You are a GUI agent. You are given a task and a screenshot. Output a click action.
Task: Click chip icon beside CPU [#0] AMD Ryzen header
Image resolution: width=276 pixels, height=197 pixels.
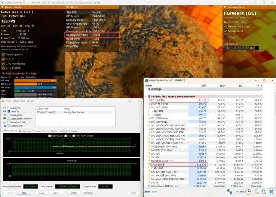point(149,97)
